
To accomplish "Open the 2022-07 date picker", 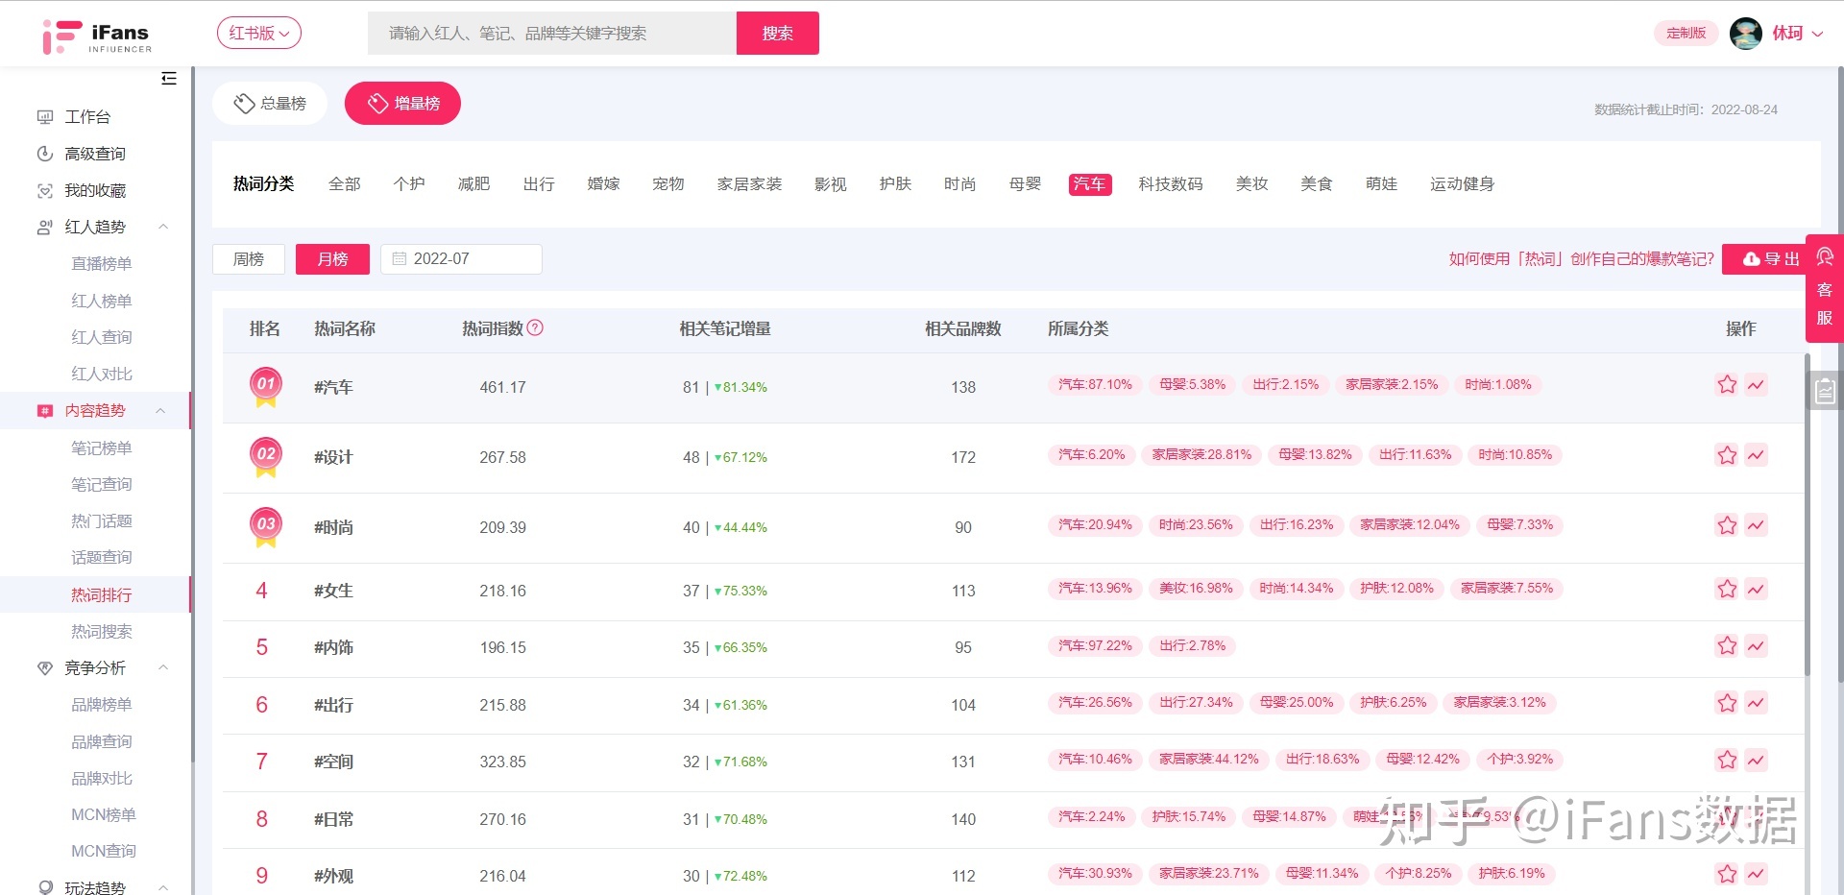I will point(461,258).
